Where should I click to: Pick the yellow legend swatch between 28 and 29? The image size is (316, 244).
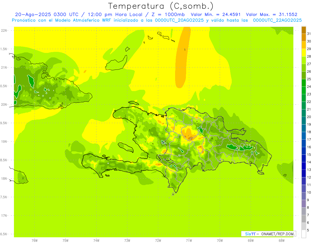[304, 53]
